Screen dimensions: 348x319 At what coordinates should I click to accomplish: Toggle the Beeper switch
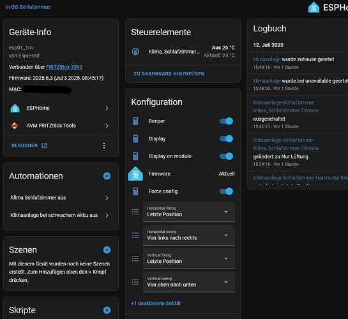click(226, 121)
